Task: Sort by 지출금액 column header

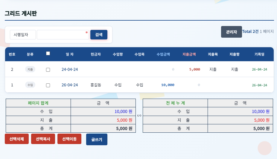Action: click(x=189, y=54)
